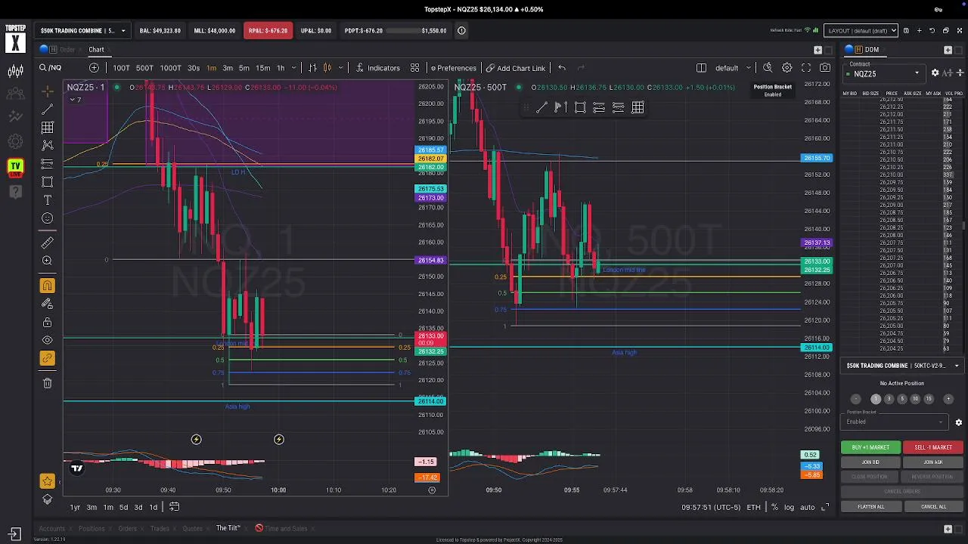Select the crosshair cursor tool

(x=47, y=91)
